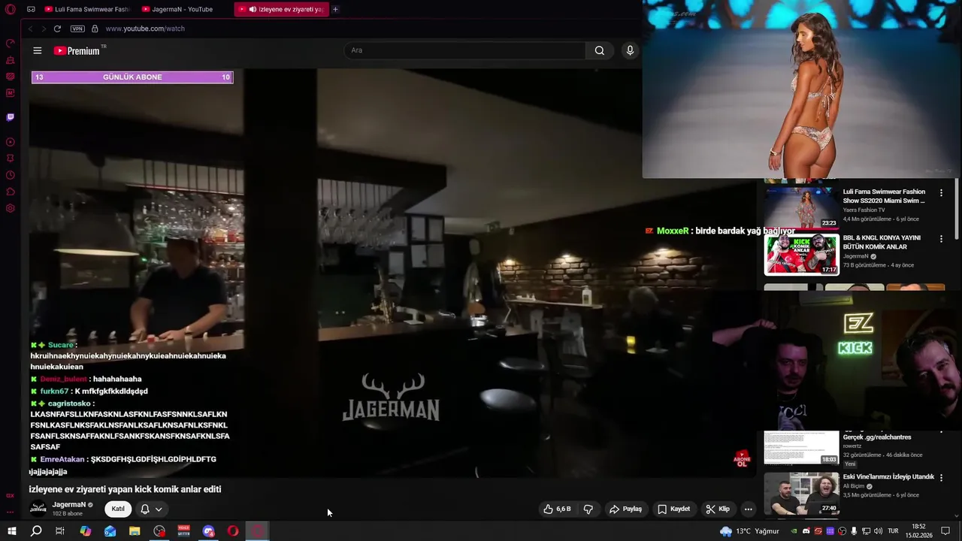Open more actions three-dot menu

click(x=748, y=509)
